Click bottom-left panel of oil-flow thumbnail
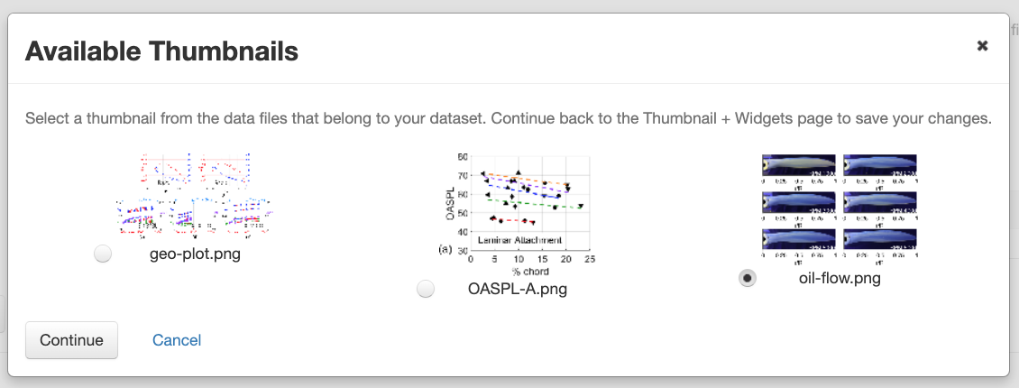The width and height of the screenshot is (1019, 388). 798,238
